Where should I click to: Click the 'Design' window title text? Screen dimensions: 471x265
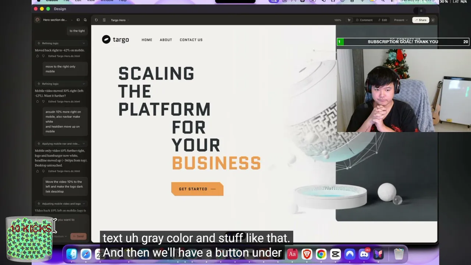coord(60,9)
